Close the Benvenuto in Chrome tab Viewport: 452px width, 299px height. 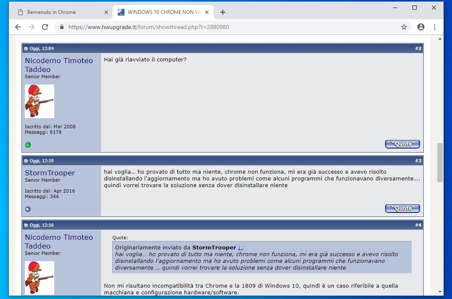pos(106,12)
